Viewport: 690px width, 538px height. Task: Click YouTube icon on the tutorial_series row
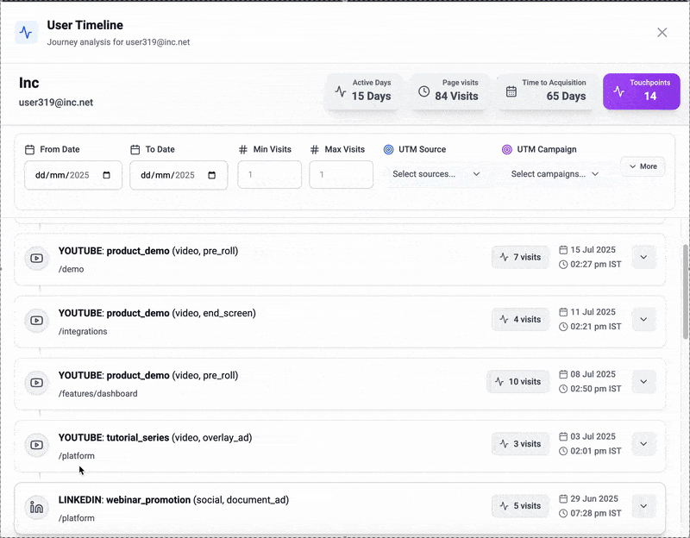(37, 445)
